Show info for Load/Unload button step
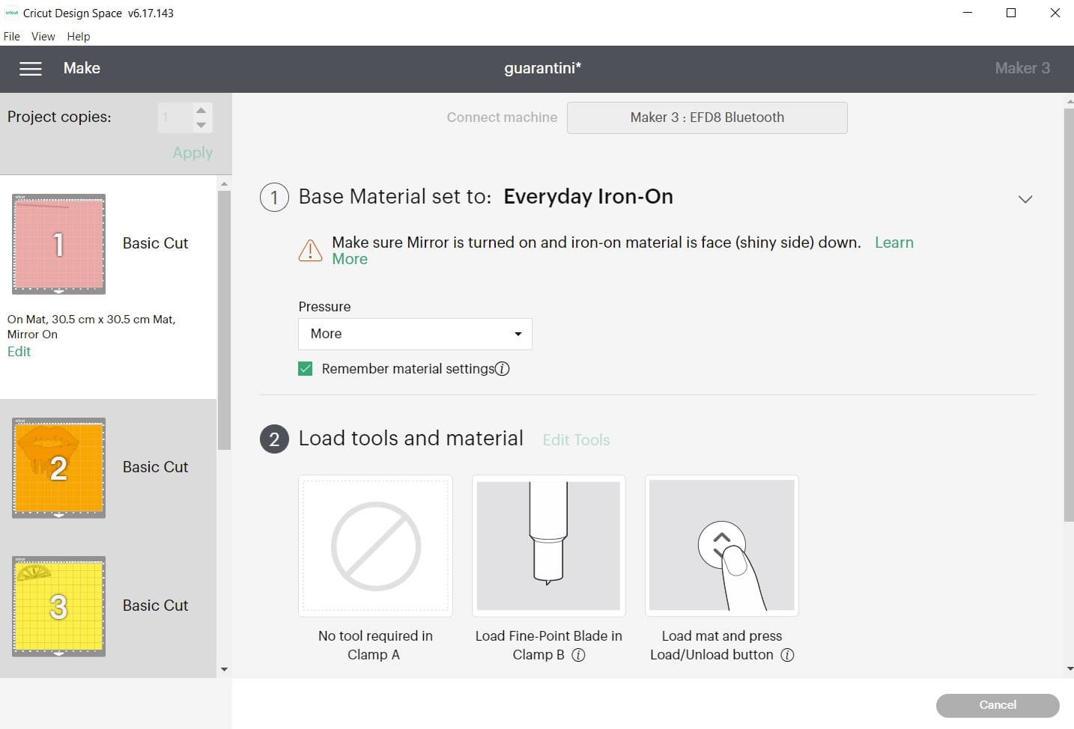The width and height of the screenshot is (1074, 729). tap(787, 655)
